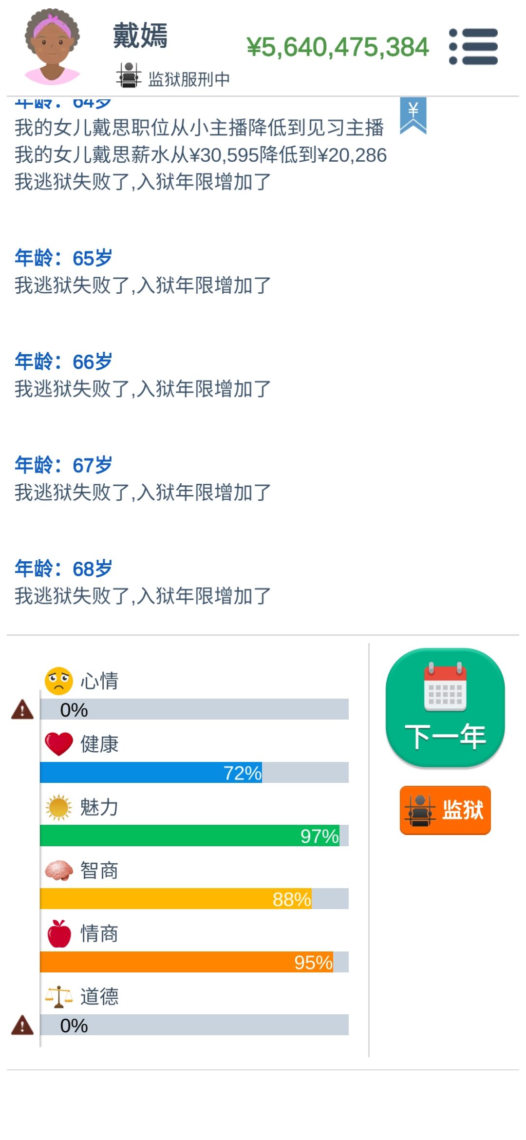Tap the red heart health icon
This screenshot has width=526, height=1140.
(58, 744)
